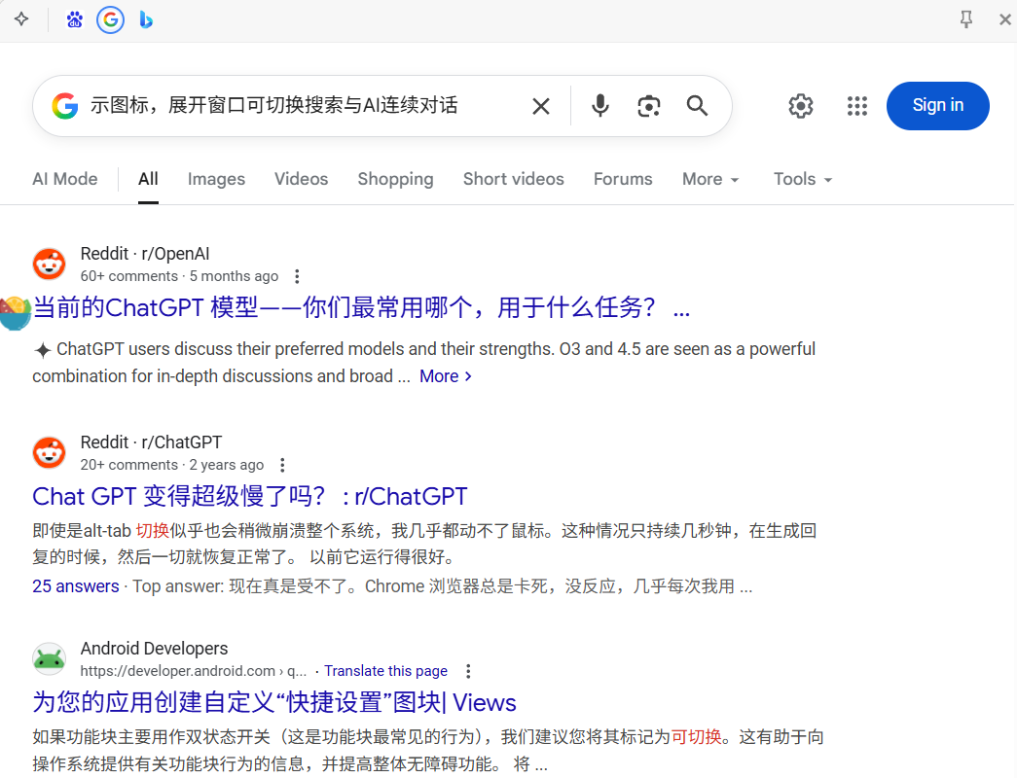1017x778 pixels.
Task: Start voice search with microphone
Action: tap(600, 106)
